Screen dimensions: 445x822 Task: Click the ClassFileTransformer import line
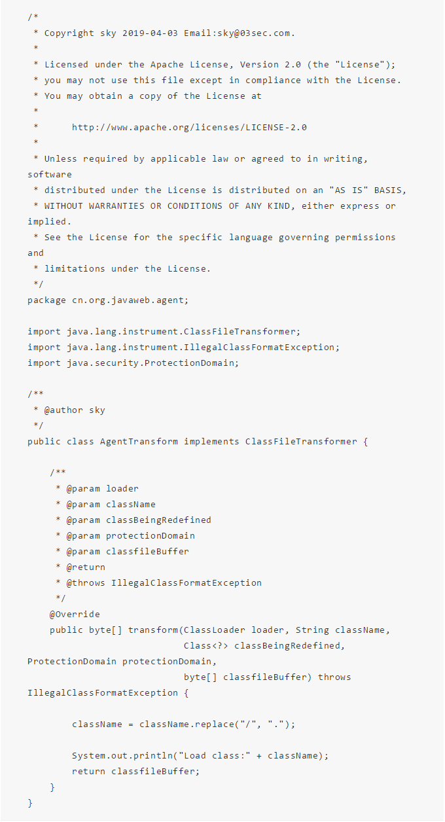coord(164,331)
